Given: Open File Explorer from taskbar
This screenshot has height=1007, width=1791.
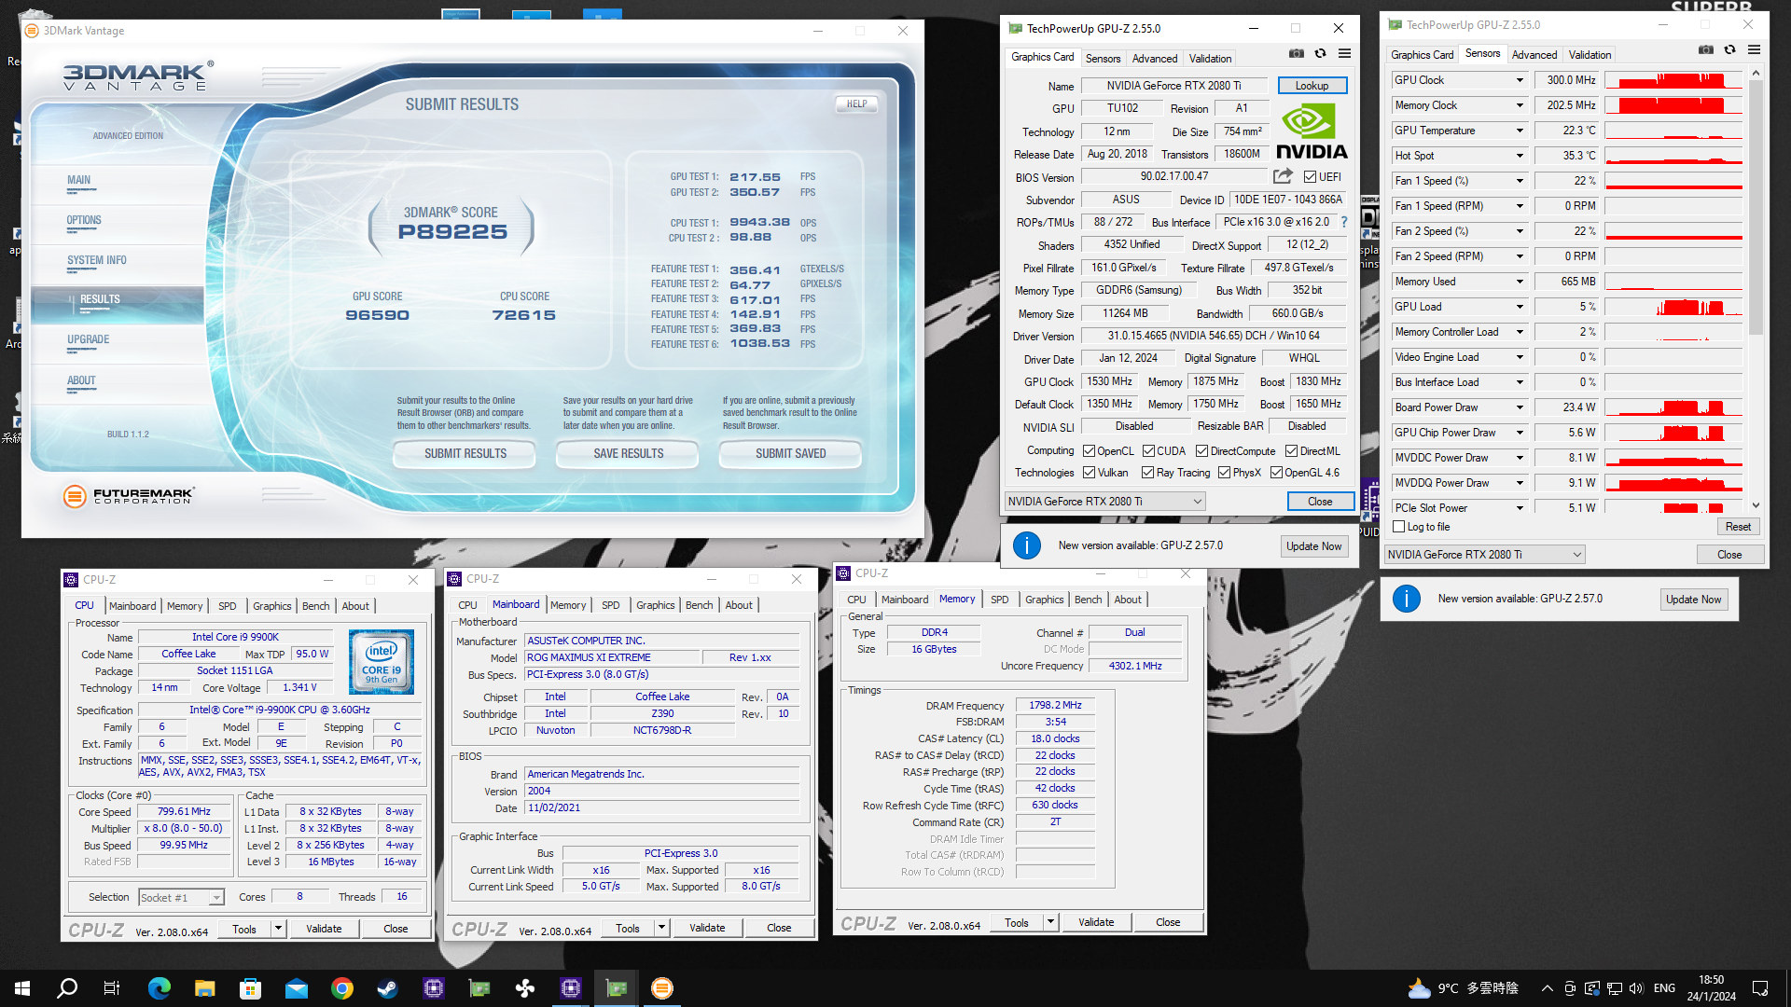Looking at the screenshot, I should click(x=205, y=988).
